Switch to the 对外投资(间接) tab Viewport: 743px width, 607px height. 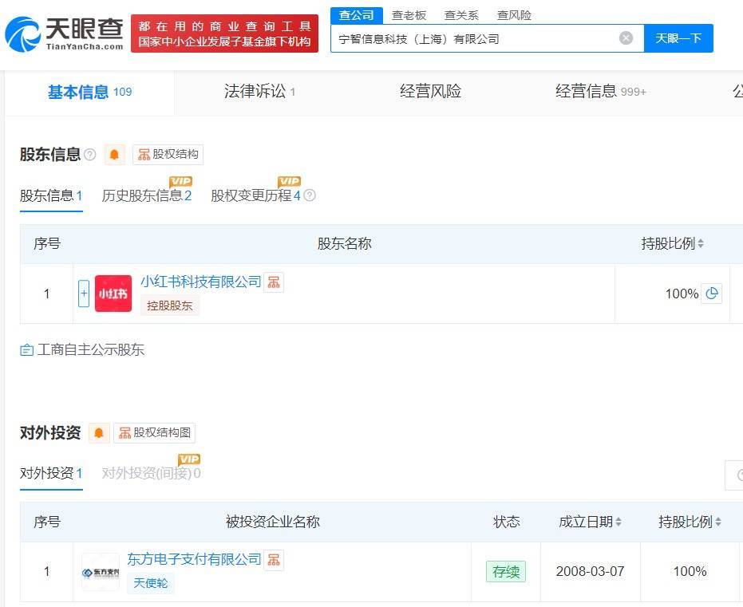pyautogui.click(x=151, y=473)
